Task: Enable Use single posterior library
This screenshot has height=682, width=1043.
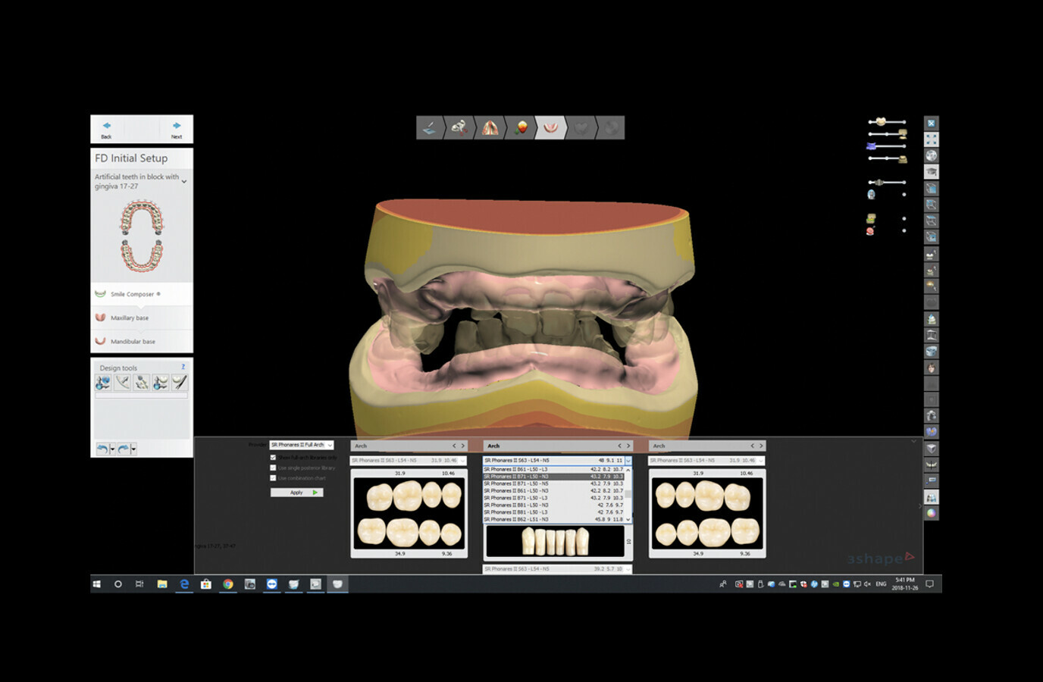Action: tap(273, 468)
